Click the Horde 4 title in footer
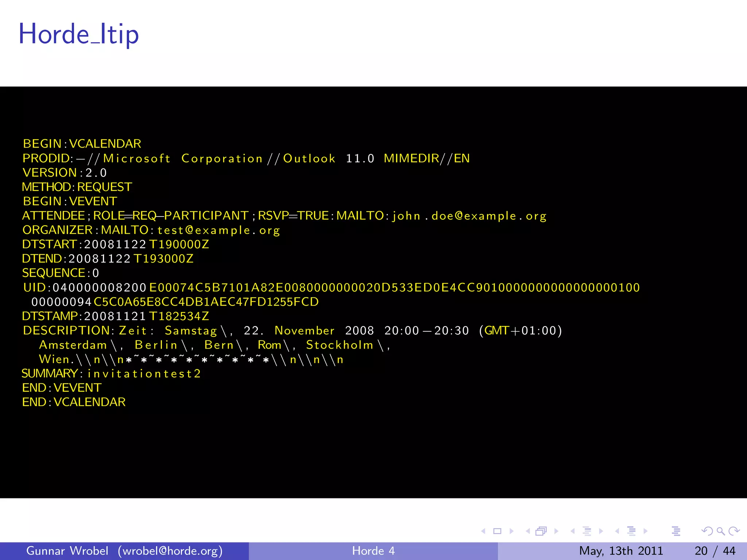 coord(373,551)
